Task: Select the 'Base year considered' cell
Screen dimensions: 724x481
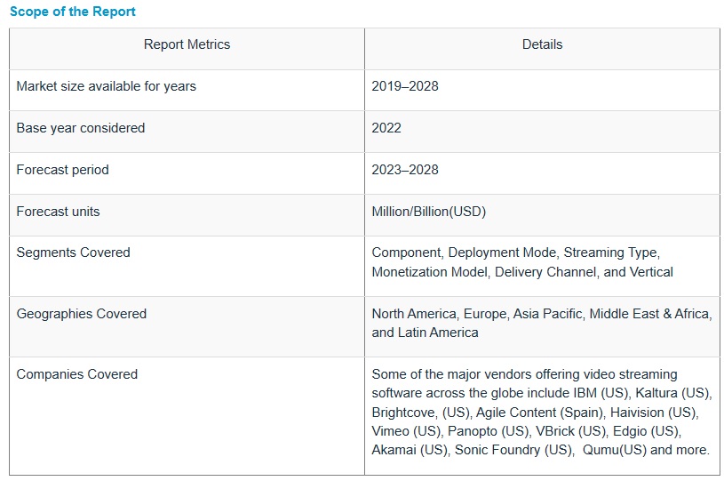Action: pyautogui.click(x=81, y=128)
